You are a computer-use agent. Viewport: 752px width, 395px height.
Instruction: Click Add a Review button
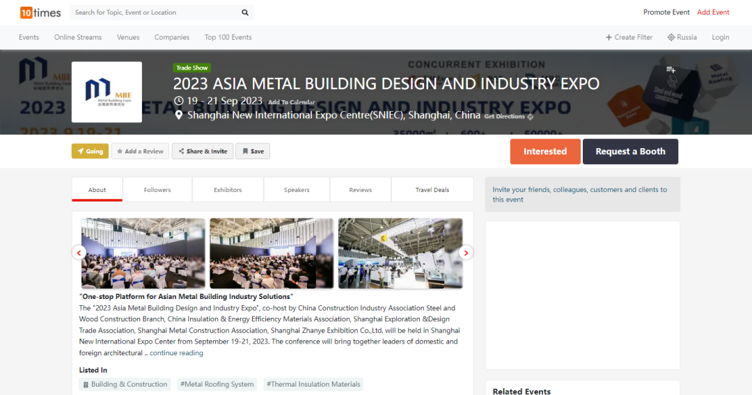pos(140,152)
